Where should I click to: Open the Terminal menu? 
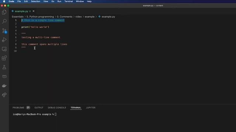point(69,1)
